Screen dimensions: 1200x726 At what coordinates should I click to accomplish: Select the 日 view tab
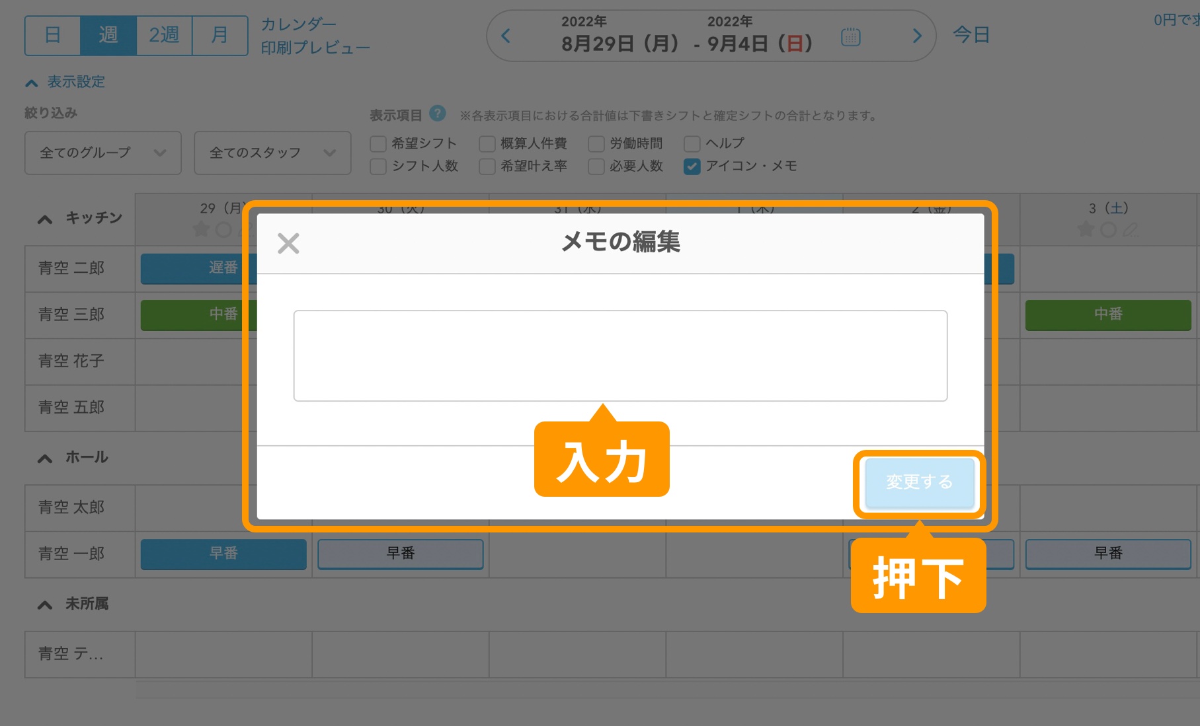pos(53,35)
